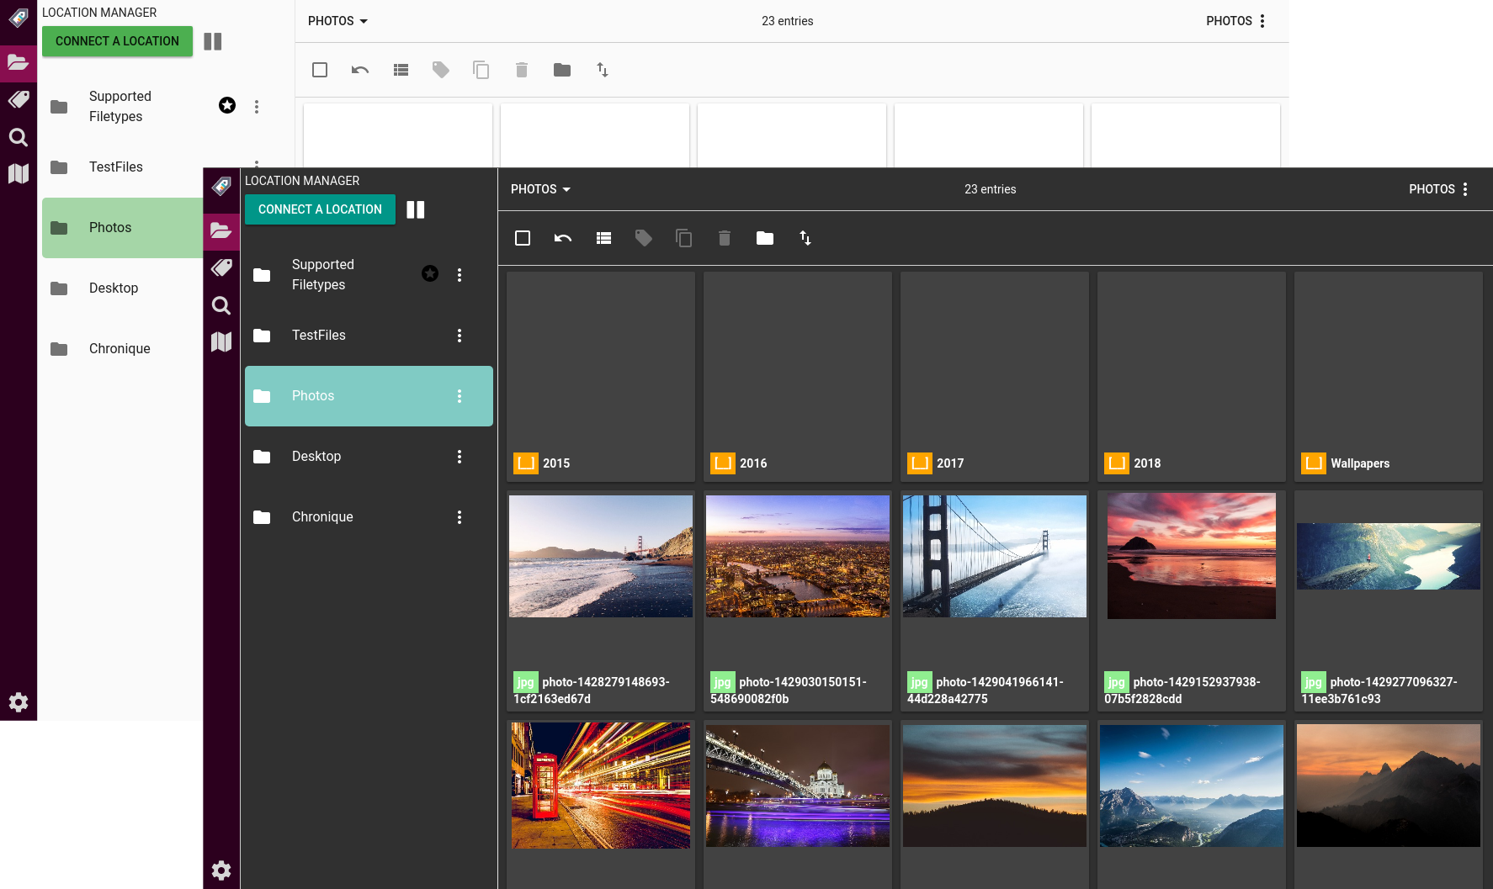Open the PHOTOS folder path dropdown
Image resolution: width=1493 pixels, height=889 pixels.
click(x=539, y=189)
